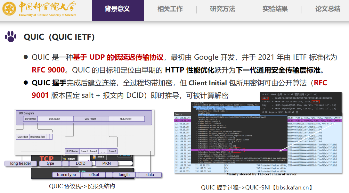This screenshot has height=193, width=349.
Task: Pick the Source Port box
Action: 23,137
